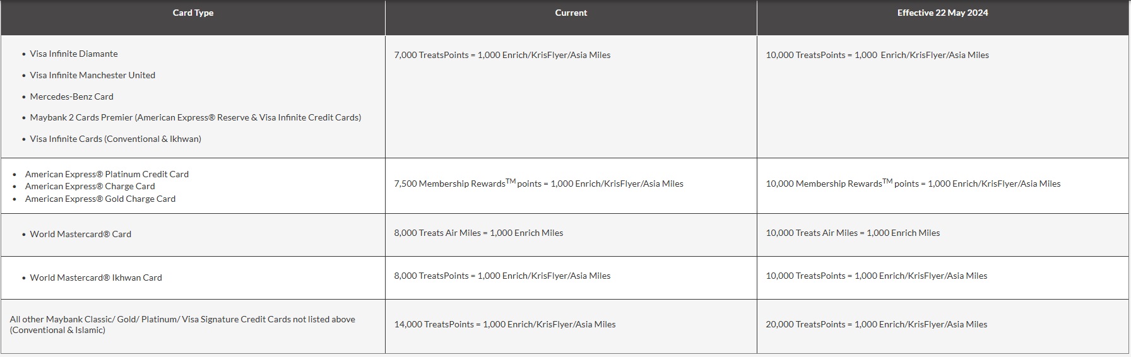The height and width of the screenshot is (357, 1131).
Task: Click American Express Platinum Credit Card
Action: [x=107, y=174]
